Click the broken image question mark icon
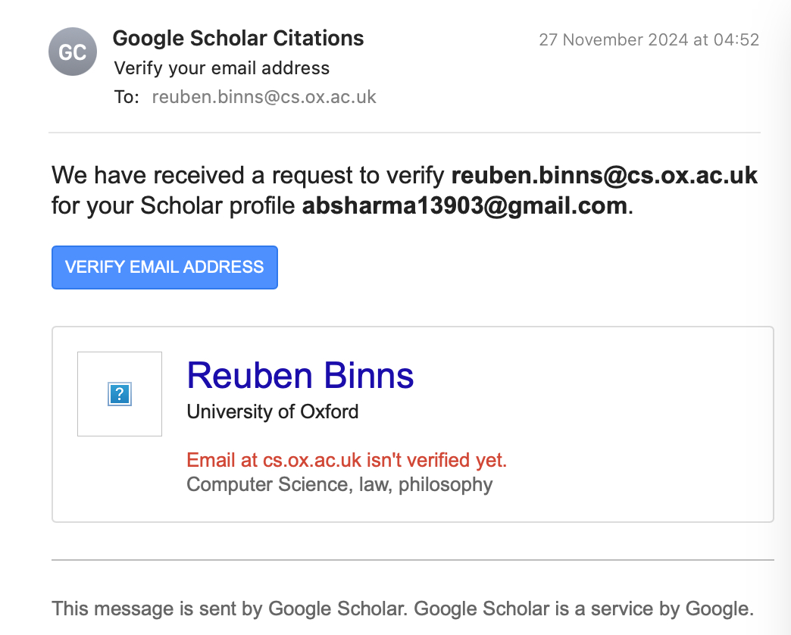The height and width of the screenshot is (635, 791). [x=120, y=394]
